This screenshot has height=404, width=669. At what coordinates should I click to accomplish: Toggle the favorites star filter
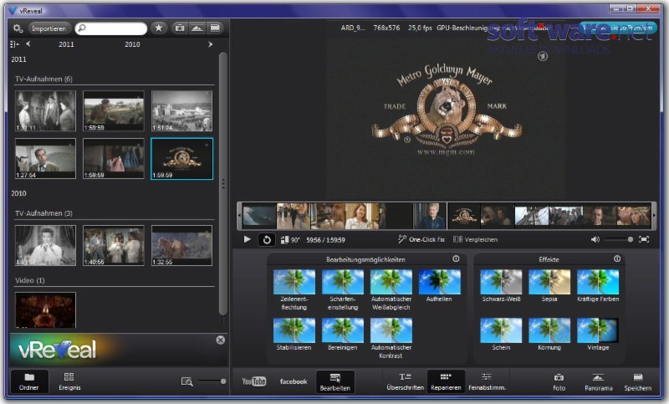click(x=158, y=28)
